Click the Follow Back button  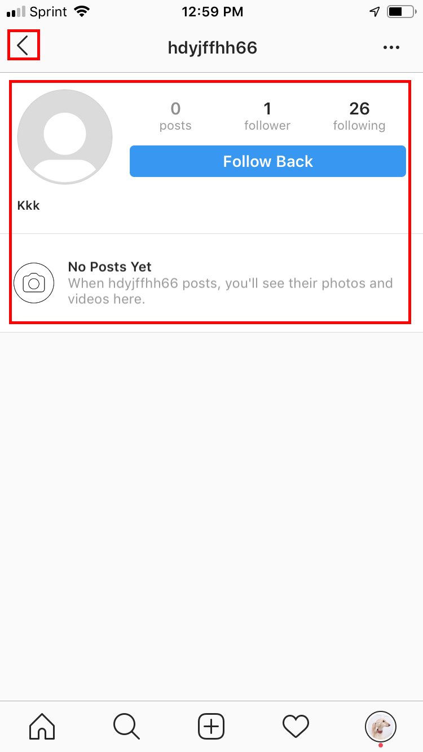[268, 161]
